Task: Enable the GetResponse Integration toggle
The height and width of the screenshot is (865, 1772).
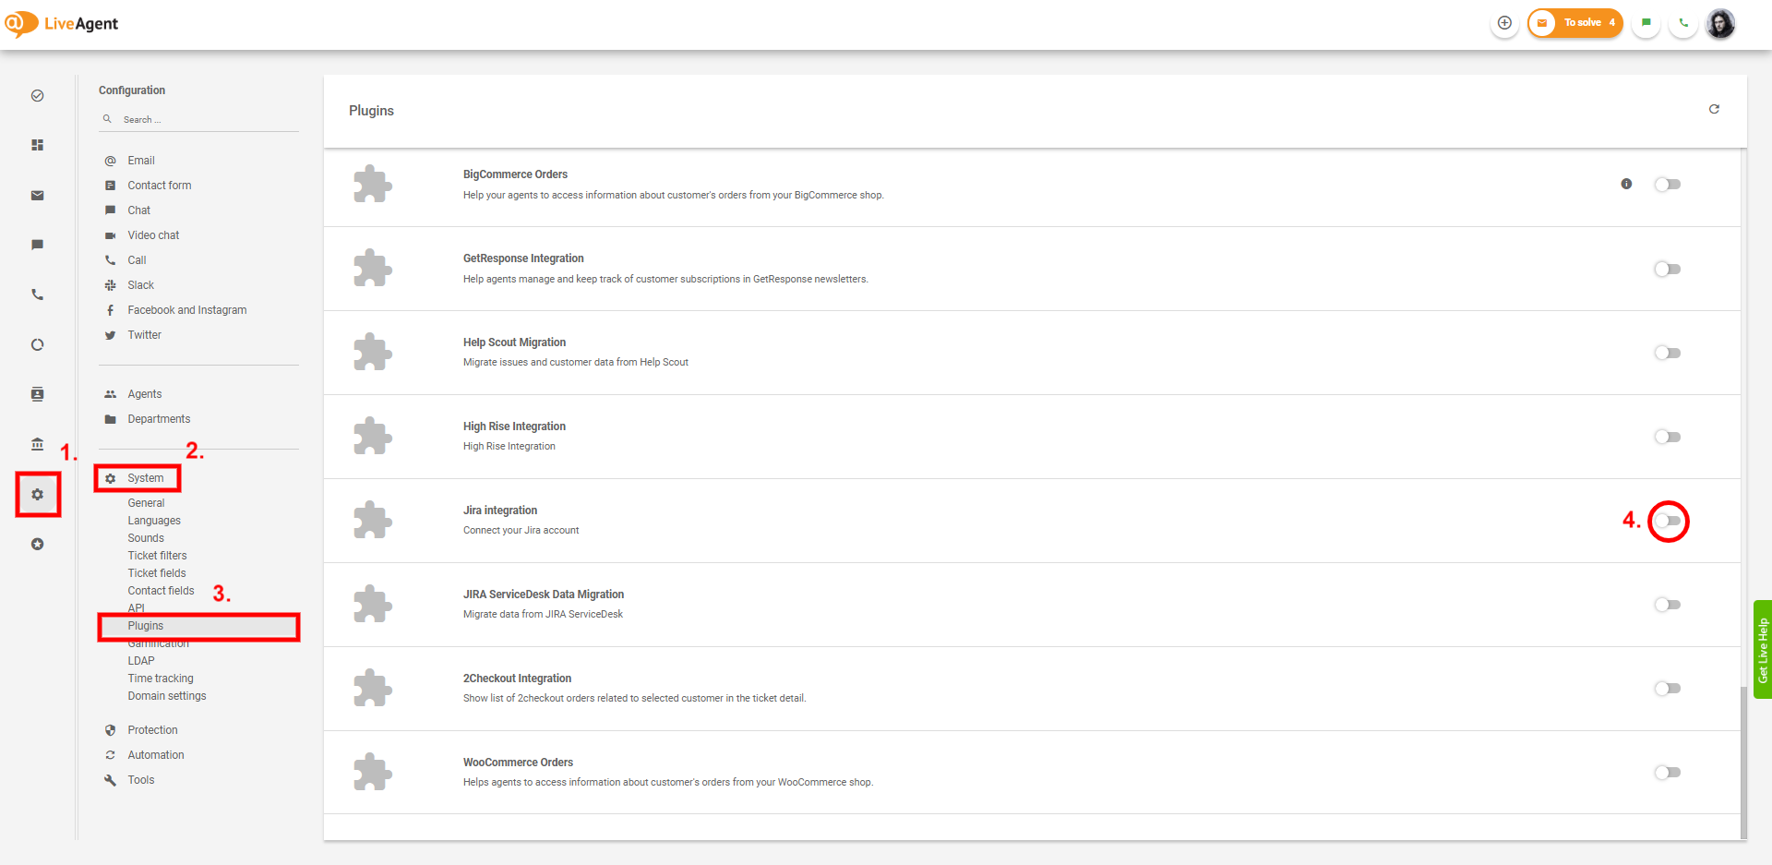Action: [1668, 270]
